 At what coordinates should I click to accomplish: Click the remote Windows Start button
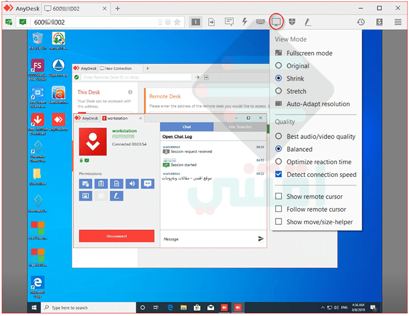(34, 308)
